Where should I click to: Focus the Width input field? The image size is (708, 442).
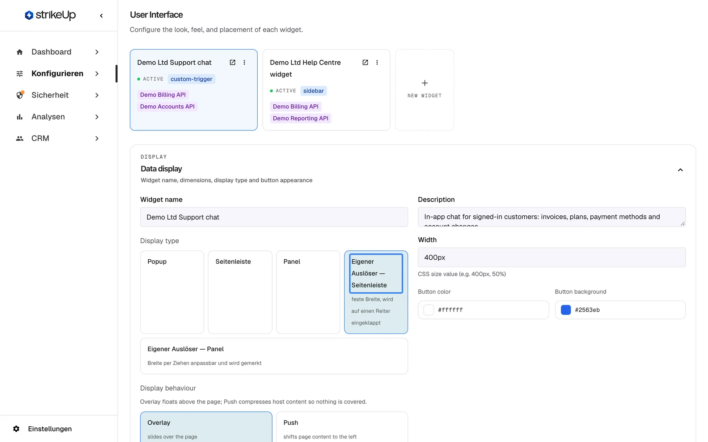point(551,257)
